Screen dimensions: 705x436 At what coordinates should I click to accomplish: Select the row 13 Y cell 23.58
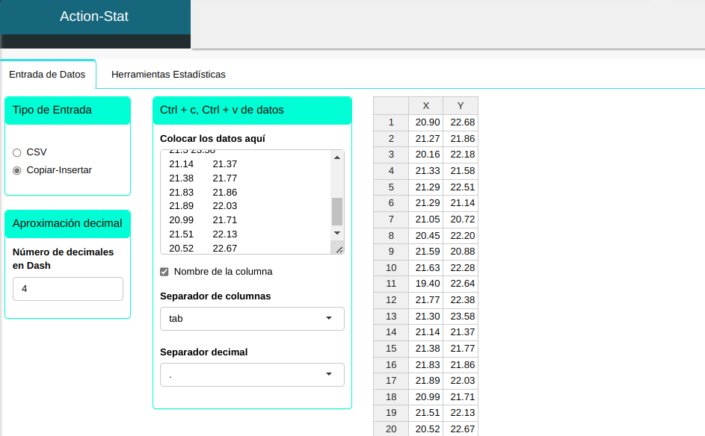(x=462, y=316)
